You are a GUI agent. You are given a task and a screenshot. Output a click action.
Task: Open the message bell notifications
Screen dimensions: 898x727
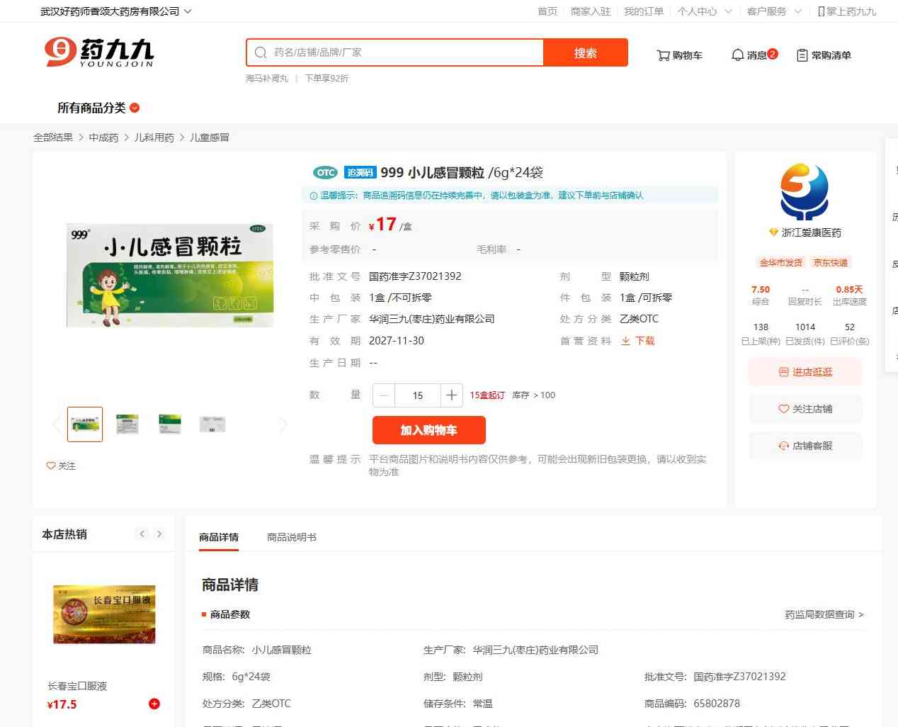[x=737, y=55]
